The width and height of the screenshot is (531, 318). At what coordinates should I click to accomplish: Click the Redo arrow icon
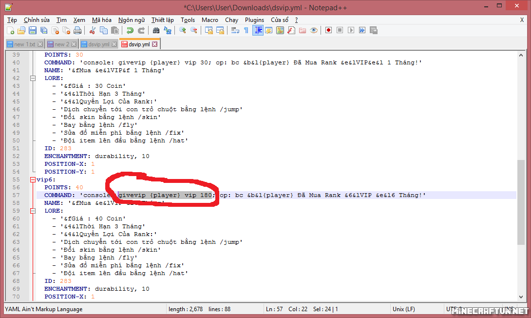coord(141,31)
